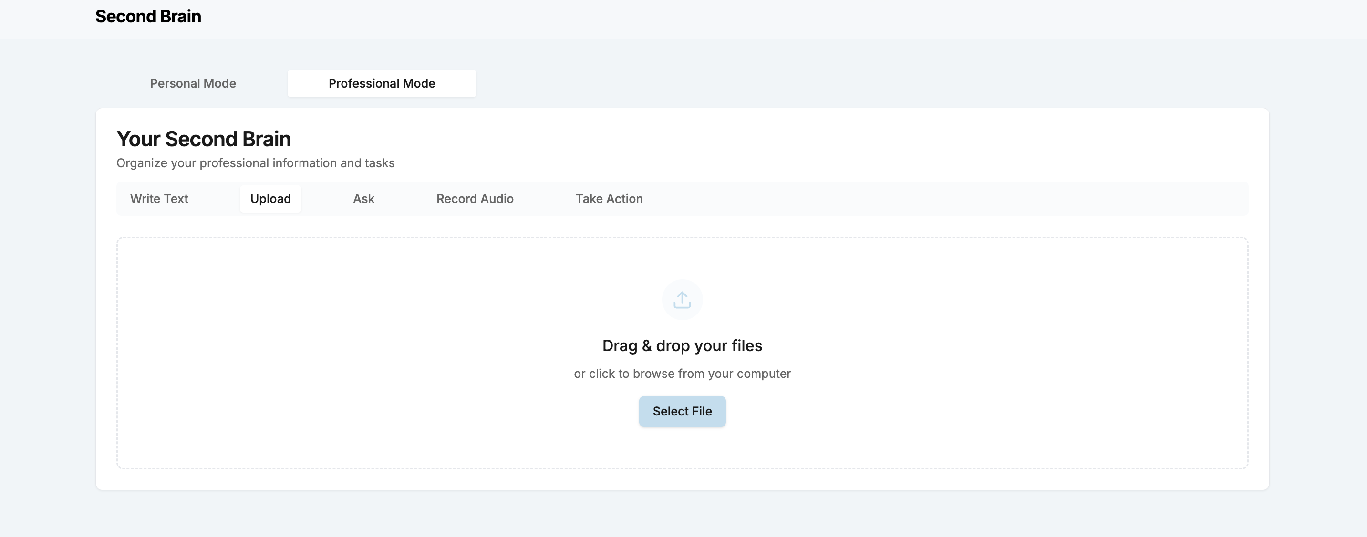Image resolution: width=1367 pixels, height=537 pixels.
Task: Select Professional Mode
Action: click(382, 83)
